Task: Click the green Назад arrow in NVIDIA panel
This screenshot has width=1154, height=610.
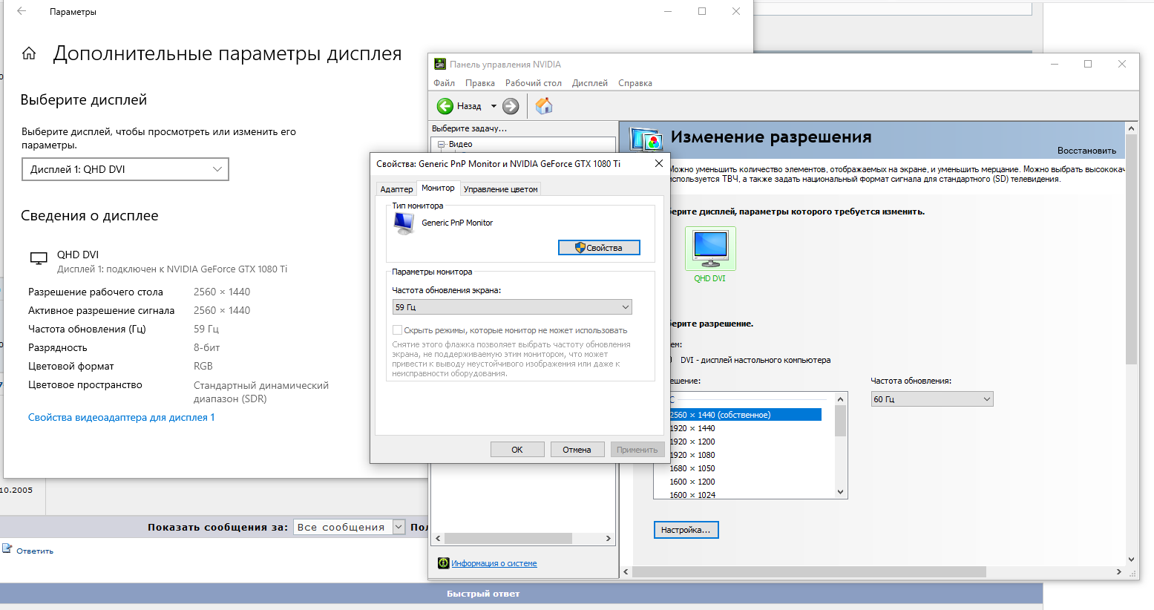Action: tap(445, 106)
